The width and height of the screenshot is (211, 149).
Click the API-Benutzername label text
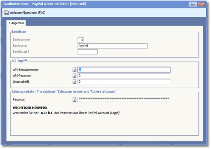[x=26, y=70]
